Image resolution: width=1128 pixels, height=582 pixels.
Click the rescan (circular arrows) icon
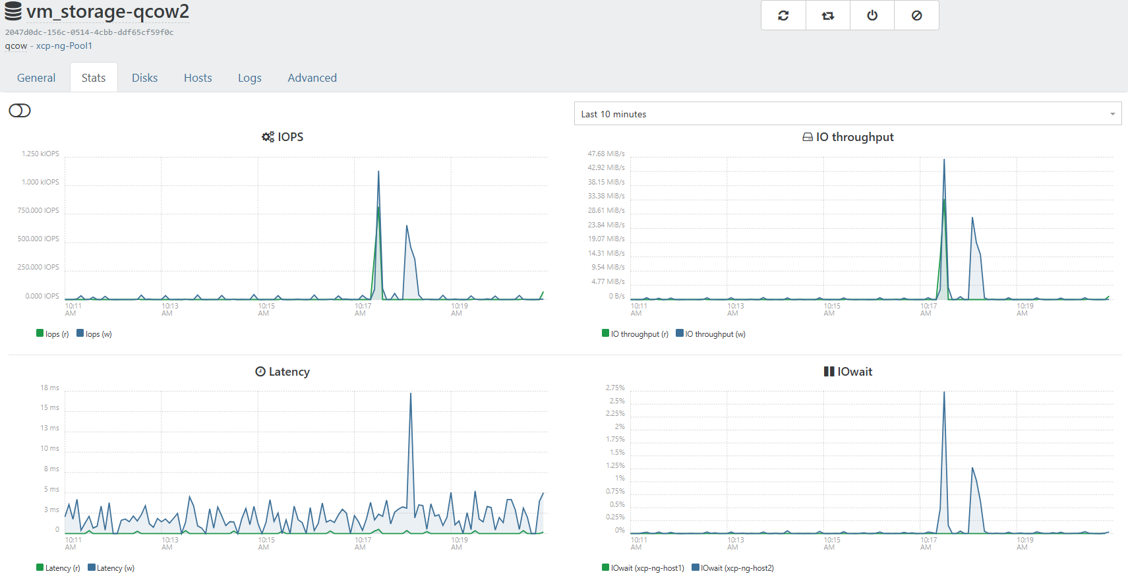pos(783,15)
